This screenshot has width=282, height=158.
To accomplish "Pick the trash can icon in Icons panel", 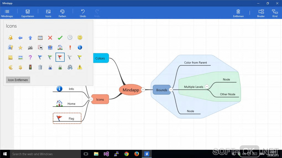I will pos(40,67).
